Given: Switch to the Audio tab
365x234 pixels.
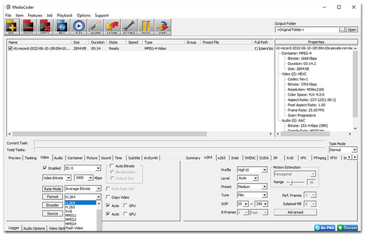Looking at the screenshot, I should pyautogui.click(x=58, y=158).
